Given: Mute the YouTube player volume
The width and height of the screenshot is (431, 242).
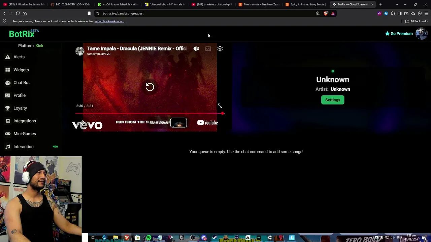Looking at the screenshot, I should (196, 49).
